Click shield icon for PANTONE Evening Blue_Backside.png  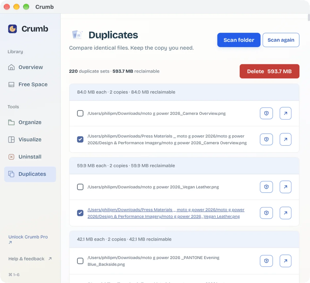coord(266,261)
